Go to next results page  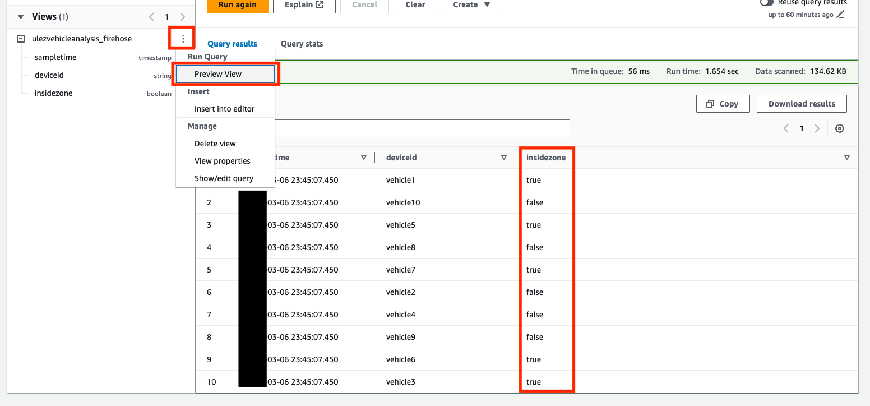click(x=817, y=128)
